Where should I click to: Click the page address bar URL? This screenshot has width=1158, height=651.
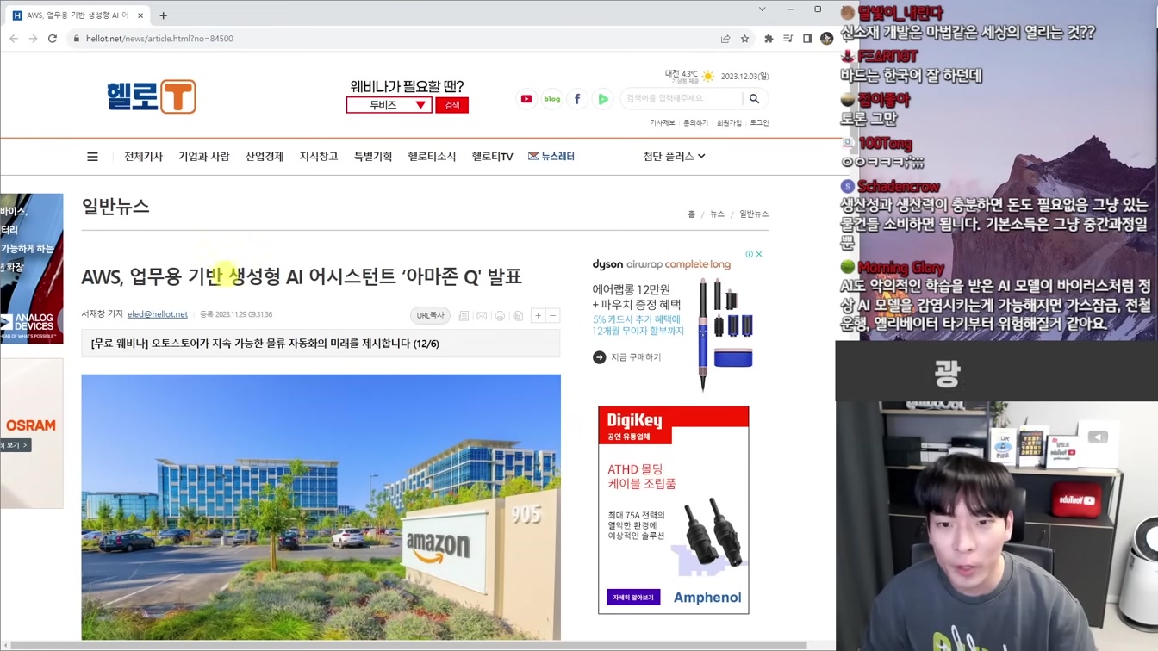159,39
